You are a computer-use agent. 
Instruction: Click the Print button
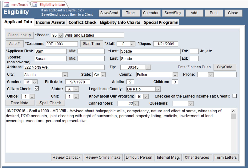tap(214, 13)
